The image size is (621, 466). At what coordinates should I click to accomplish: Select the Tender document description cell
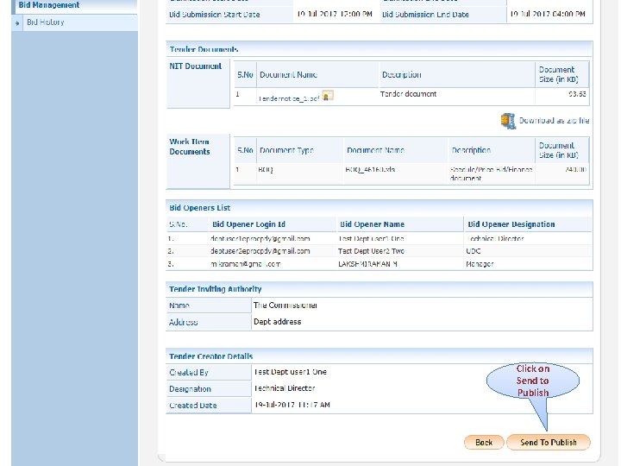[x=408, y=94]
